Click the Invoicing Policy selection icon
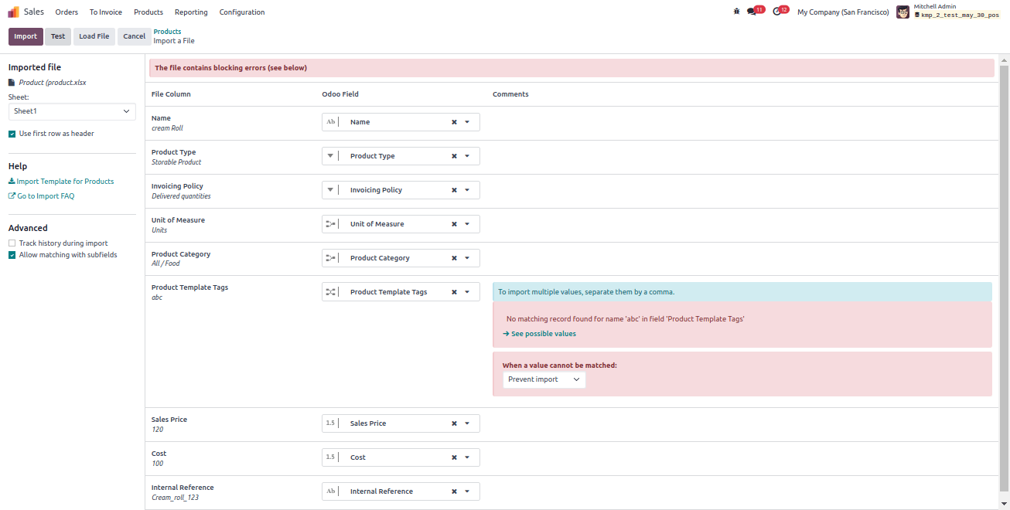 pyautogui.click(x=330, y=190)
